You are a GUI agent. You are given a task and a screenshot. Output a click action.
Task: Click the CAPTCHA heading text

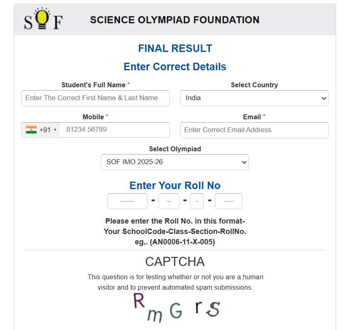click(x=175, y=262)
